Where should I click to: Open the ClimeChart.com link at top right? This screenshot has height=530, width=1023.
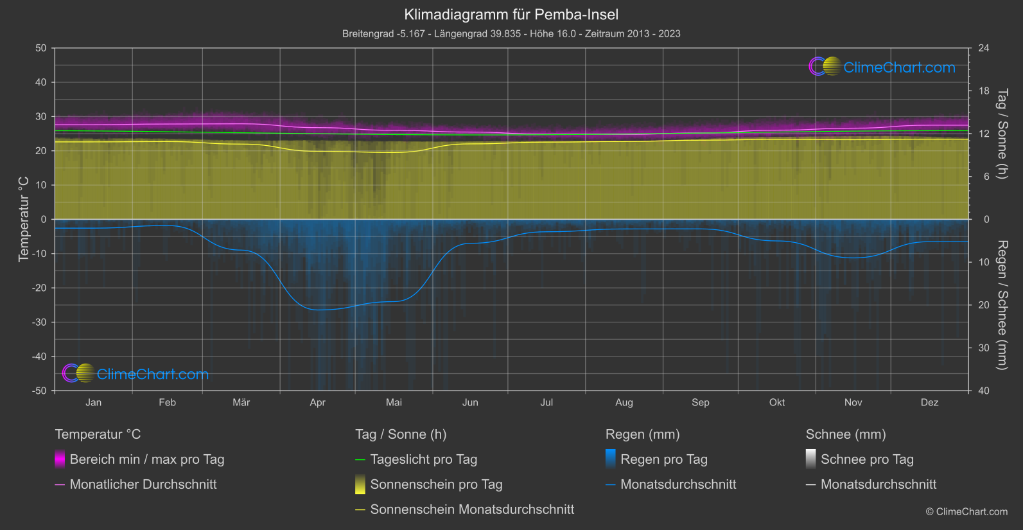coord(899,67)
